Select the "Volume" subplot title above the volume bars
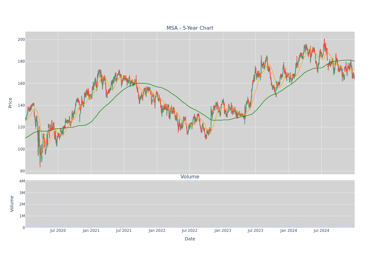 click(190, 177)
